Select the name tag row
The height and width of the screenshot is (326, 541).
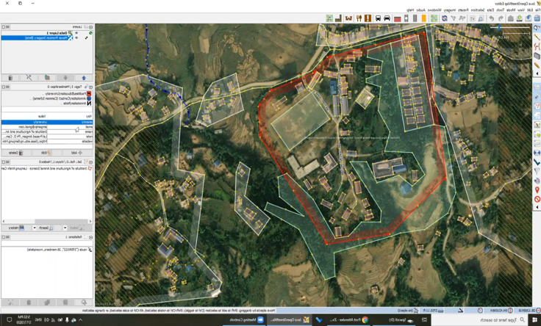[x=47, y=131]
